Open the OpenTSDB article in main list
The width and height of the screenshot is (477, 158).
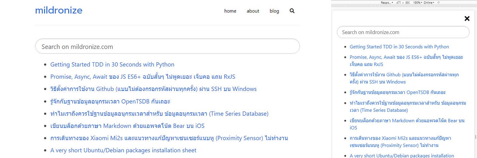pos(110,101)
